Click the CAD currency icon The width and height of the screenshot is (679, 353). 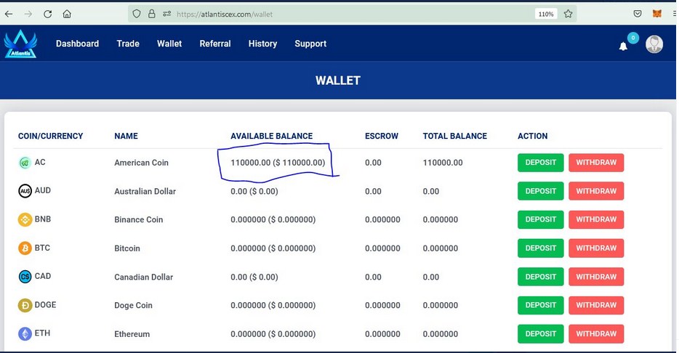[x=25, y=277]
